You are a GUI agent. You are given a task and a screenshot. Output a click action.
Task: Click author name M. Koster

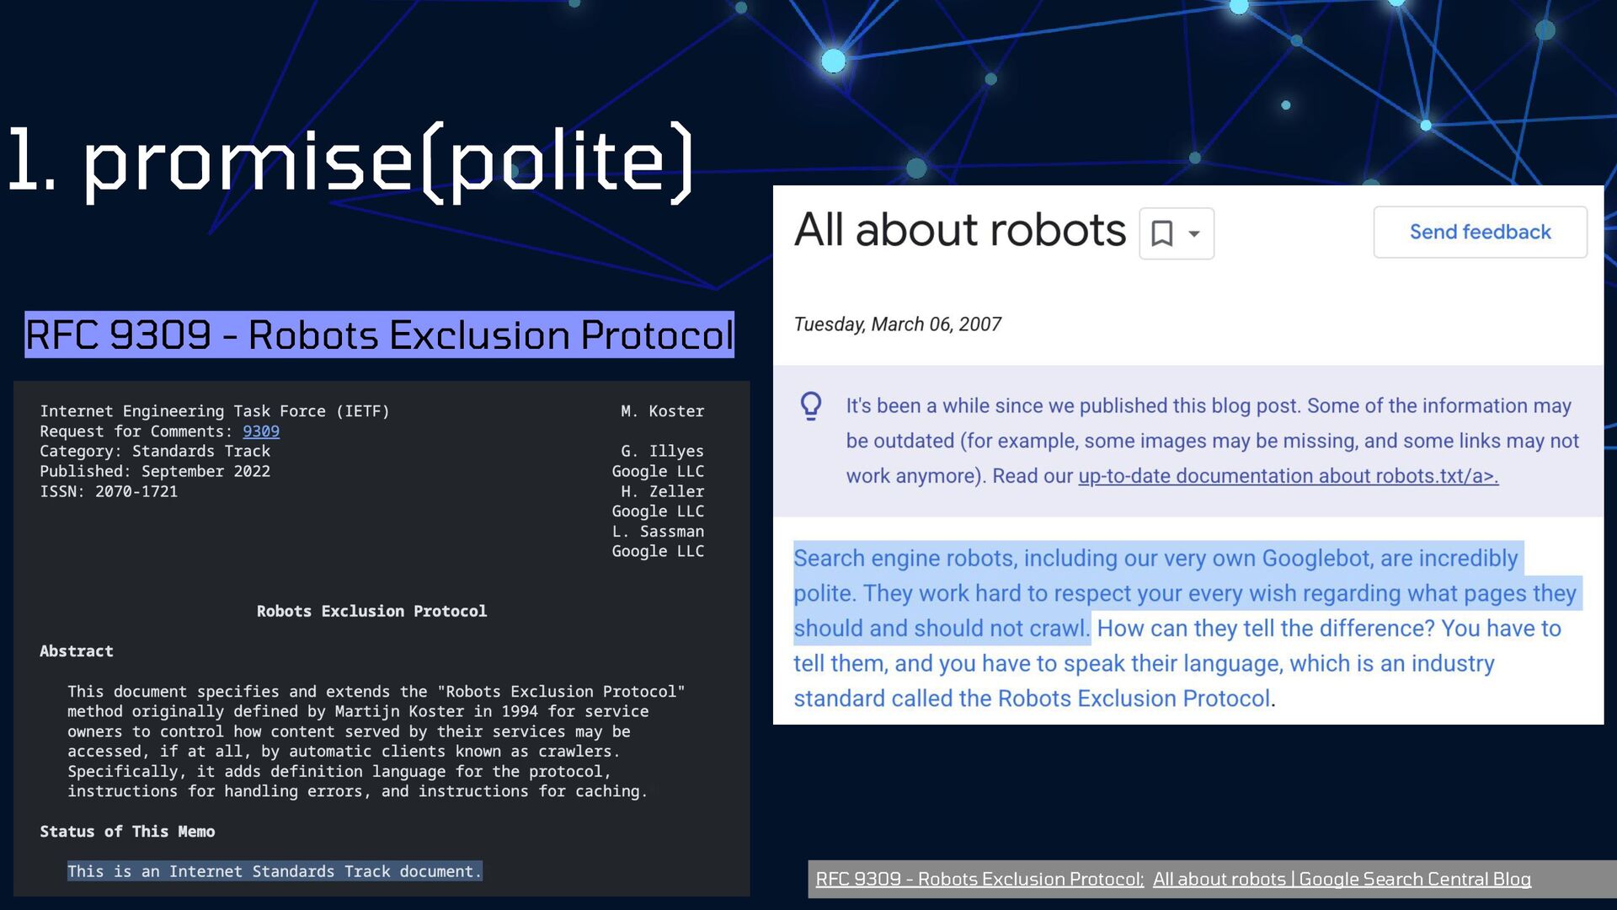click(662, 411)
